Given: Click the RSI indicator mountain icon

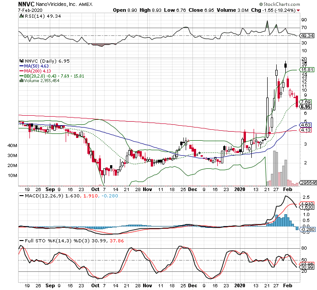Looking at the screenshot, I should click(21, 16).
